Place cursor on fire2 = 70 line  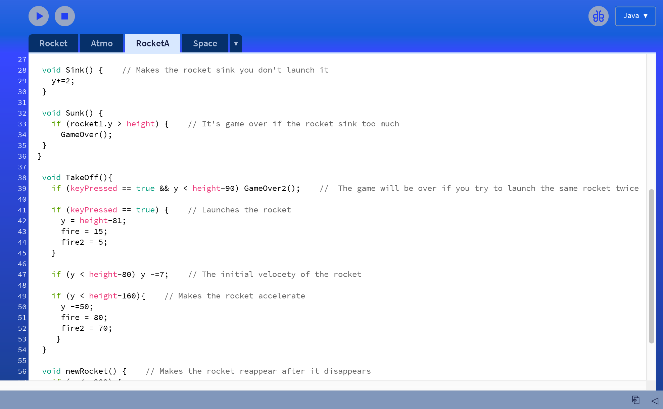86,328
